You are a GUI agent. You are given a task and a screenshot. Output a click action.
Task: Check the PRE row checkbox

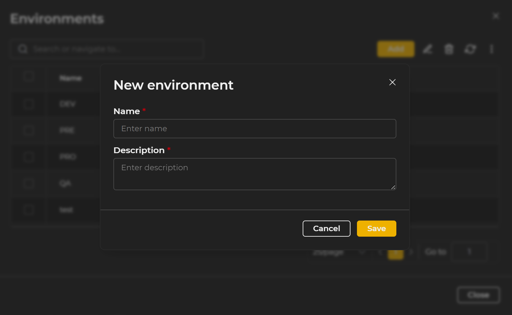tap(29, 131)
